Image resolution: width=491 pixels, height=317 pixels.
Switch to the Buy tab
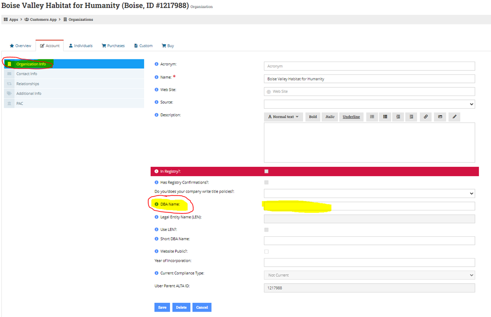[x=168, y=46]
